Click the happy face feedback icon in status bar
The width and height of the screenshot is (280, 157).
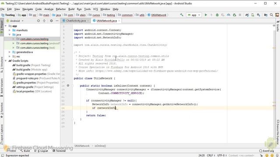267,155
